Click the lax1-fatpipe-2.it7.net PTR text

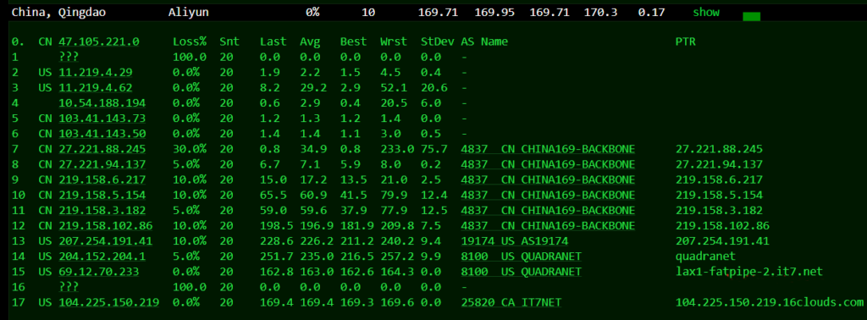[x=749, y=272]
